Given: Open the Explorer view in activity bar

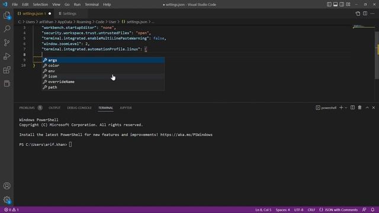Looking at the screenshot, I should (7, 15).
